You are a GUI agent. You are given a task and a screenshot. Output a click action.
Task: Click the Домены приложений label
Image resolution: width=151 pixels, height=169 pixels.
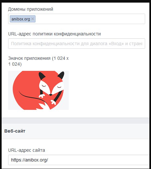coord(31,9)
